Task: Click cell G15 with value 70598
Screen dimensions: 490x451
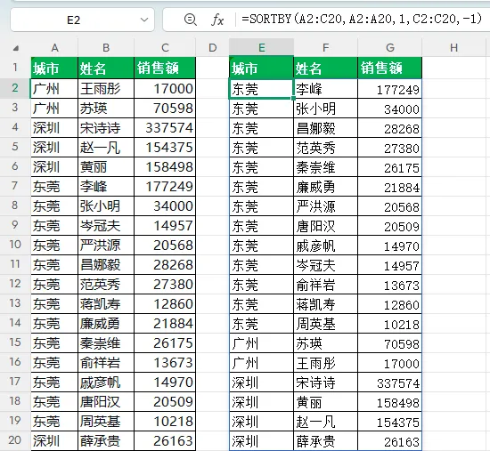Action: (x=390, y=343)
